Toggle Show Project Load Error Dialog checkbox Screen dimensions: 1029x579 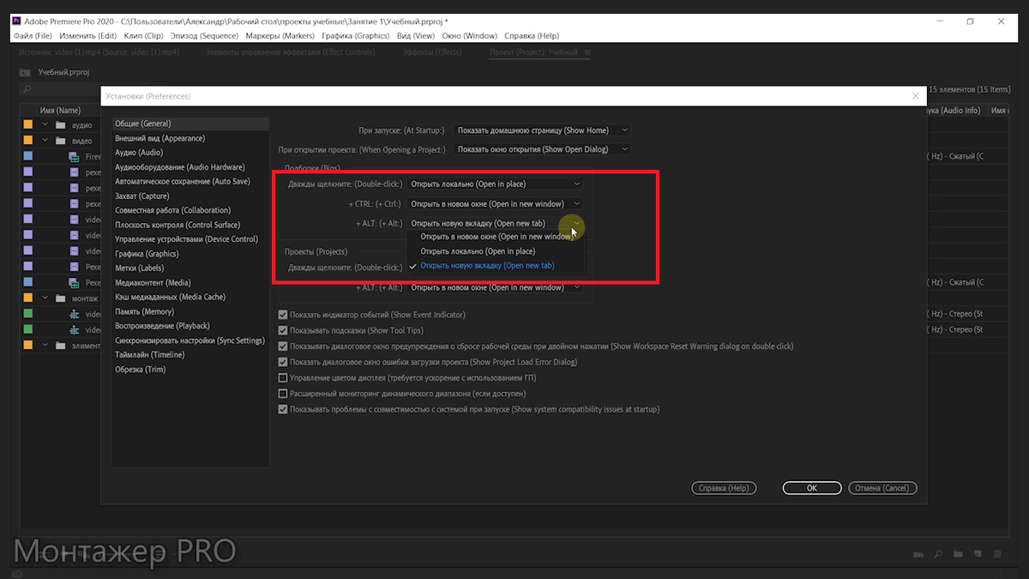pyautogui.click(x=283, y=362)
